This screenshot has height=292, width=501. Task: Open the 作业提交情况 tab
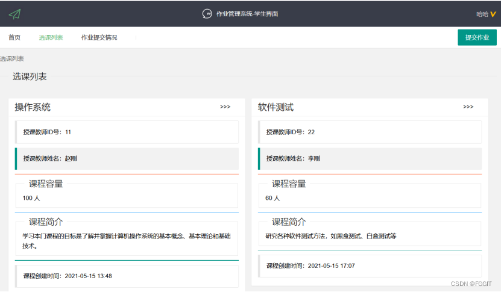99,37
